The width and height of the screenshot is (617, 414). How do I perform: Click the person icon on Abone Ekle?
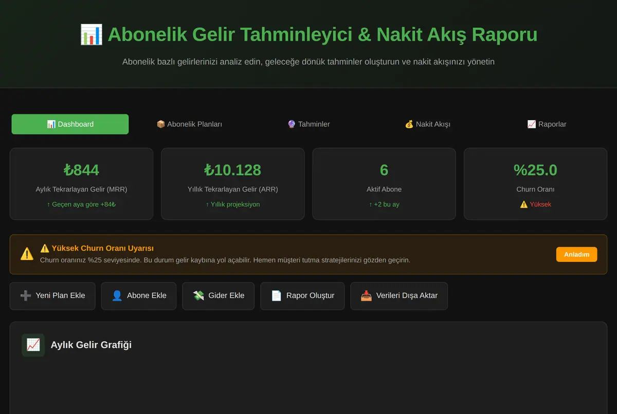pos(117,296)
